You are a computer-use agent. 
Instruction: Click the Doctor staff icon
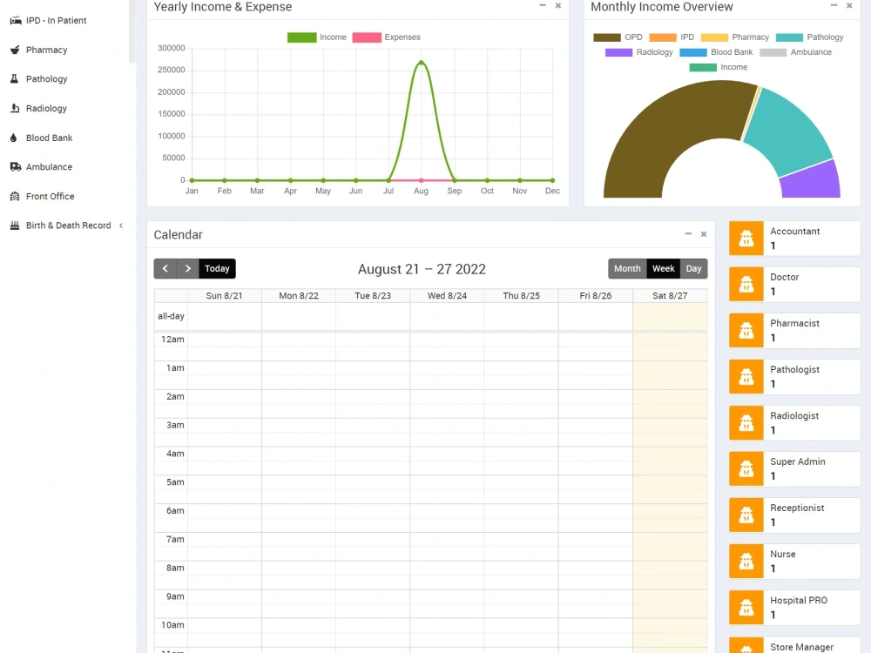(x=746, y=285)
